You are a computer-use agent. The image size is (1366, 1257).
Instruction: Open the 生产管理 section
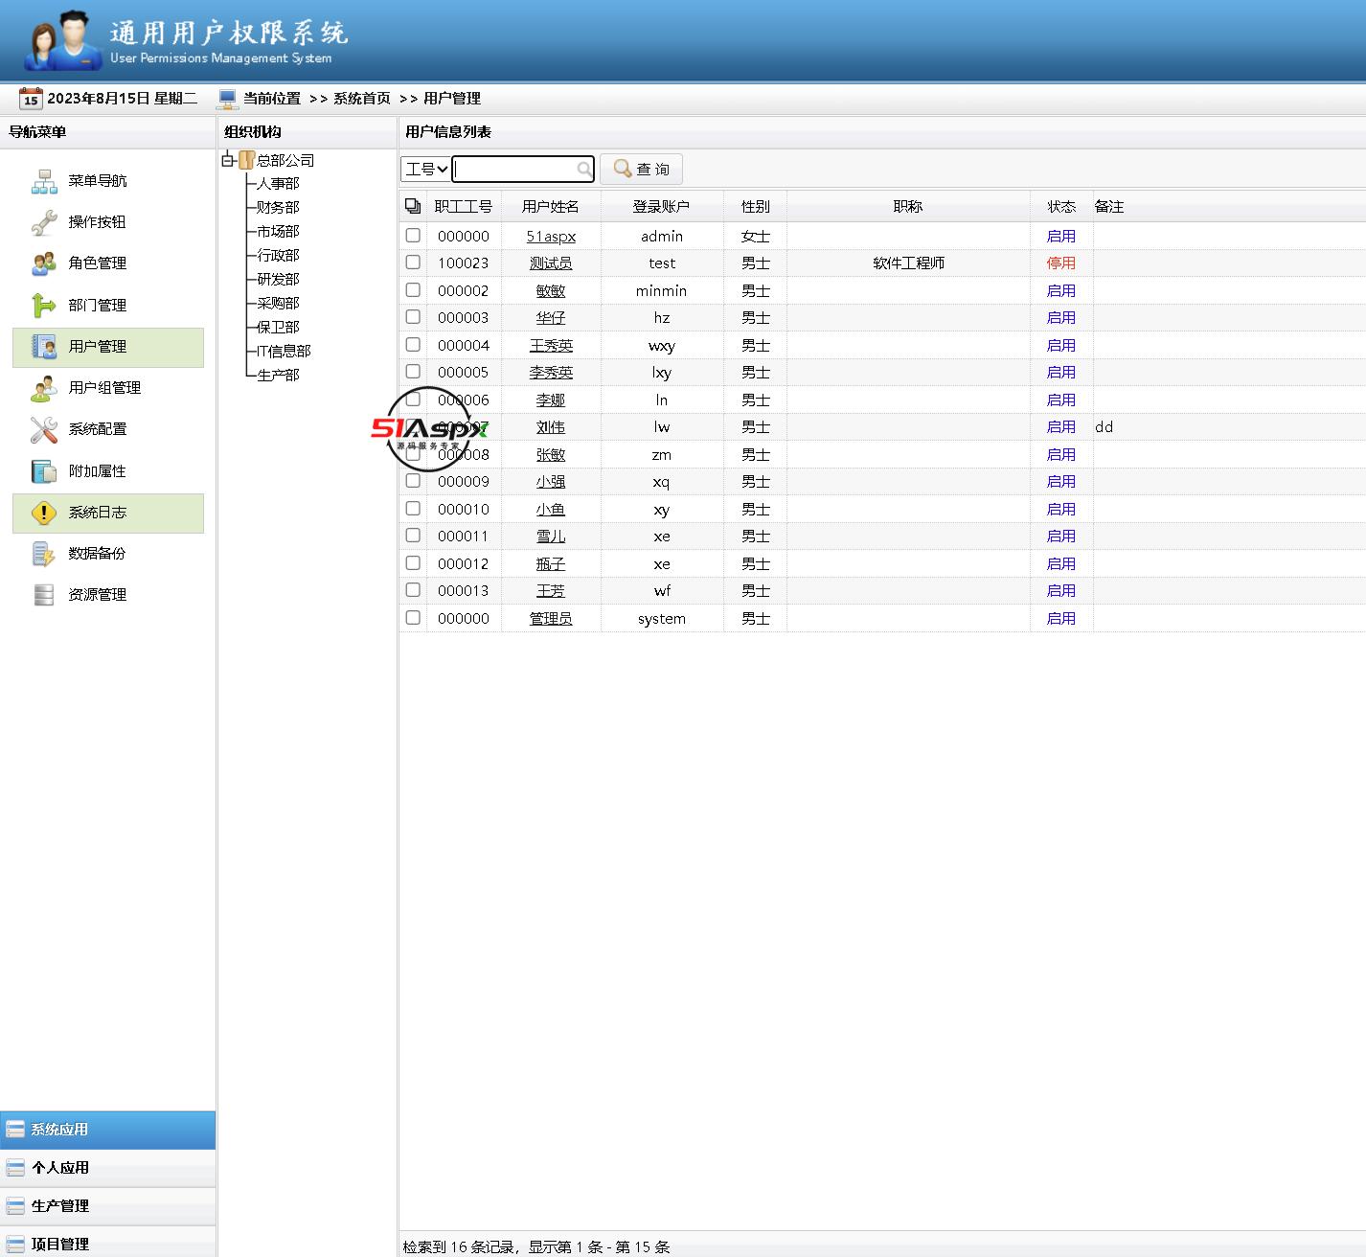pyautogui.click(x=59, y=1206)
